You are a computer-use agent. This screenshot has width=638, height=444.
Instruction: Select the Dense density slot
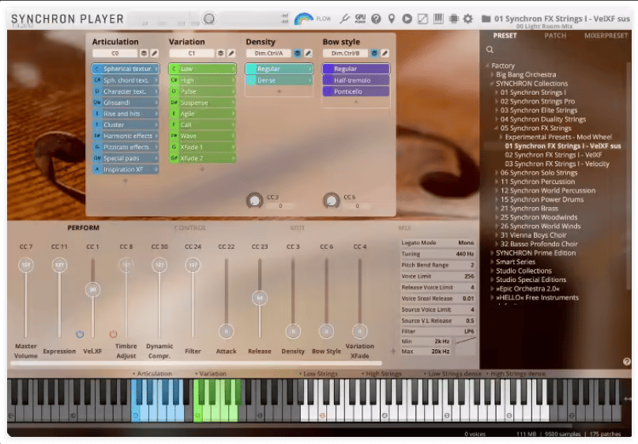coord(280,80)
